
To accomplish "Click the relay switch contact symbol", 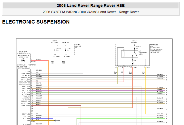I will pos(136,54).
